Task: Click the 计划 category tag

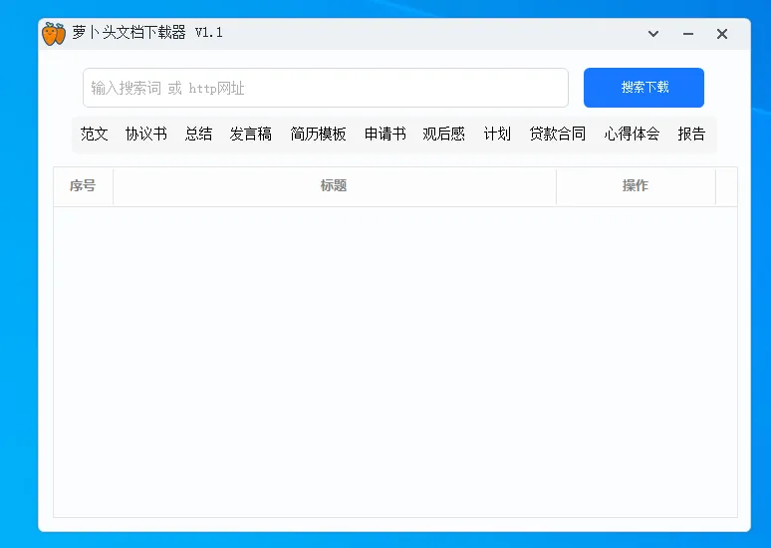Action: point(497,134)
